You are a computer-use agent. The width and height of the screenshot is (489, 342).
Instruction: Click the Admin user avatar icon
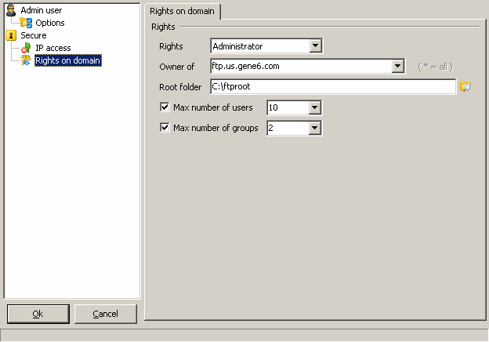pyautogui.click(x=11, y=10)
